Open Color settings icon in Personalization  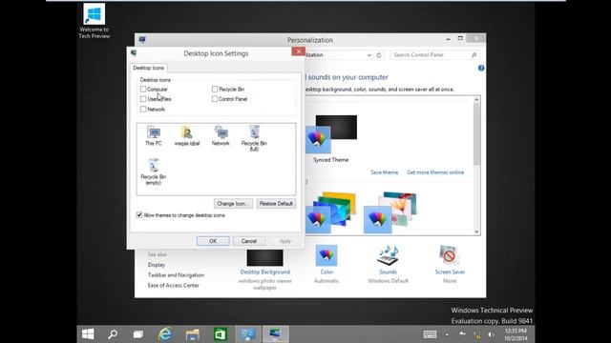pos(327,255)
